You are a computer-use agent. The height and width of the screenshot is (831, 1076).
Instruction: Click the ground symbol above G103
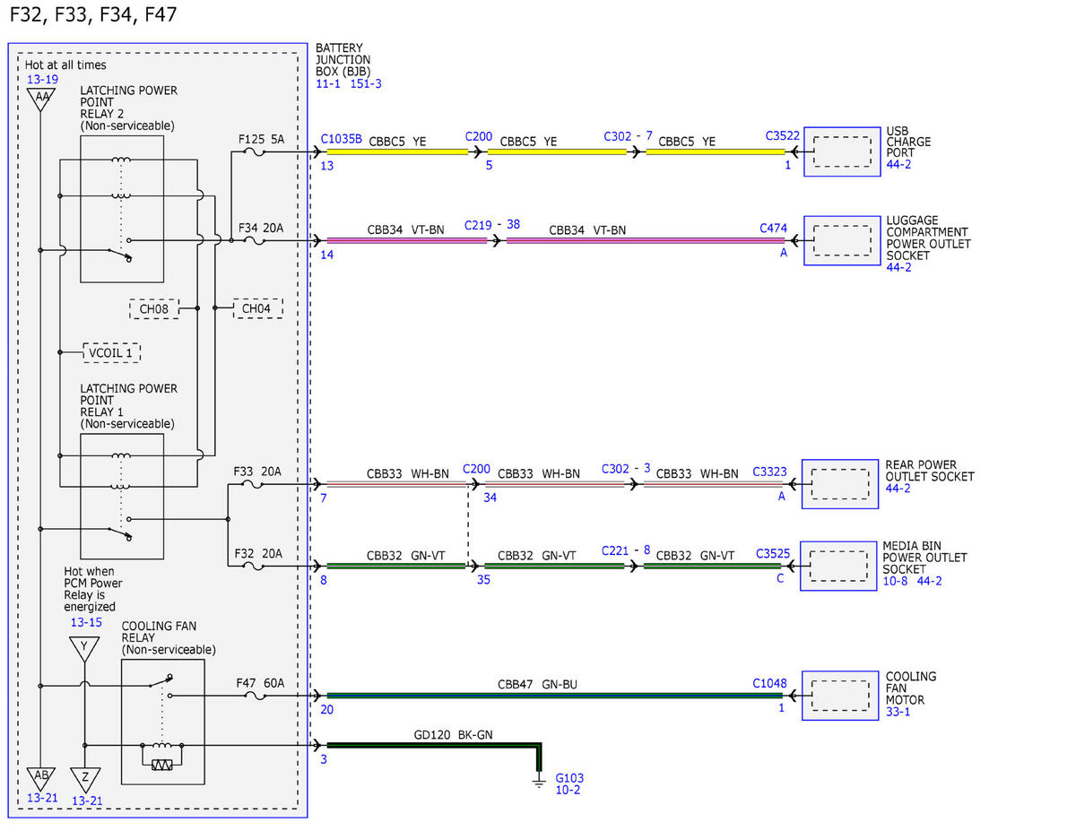539,782
